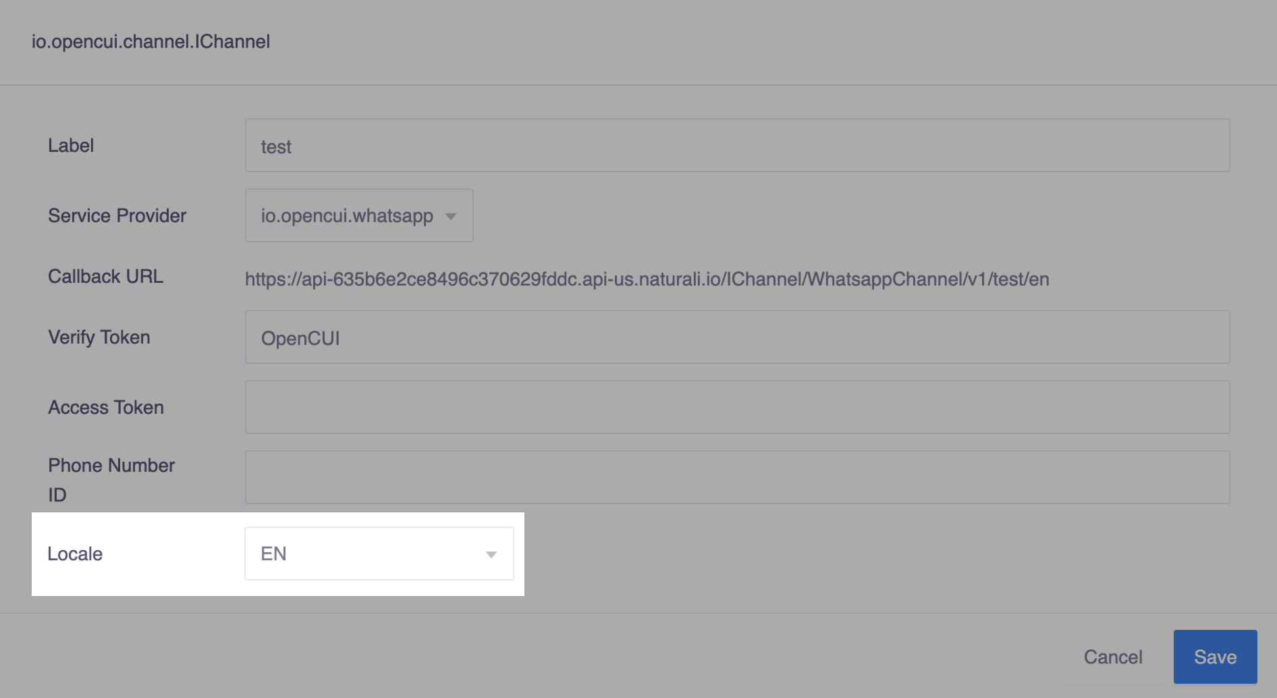This screenshot has width=1277, height=698.
Task: Click the Phone Number ID input box
Action: [x=736, y=477]
